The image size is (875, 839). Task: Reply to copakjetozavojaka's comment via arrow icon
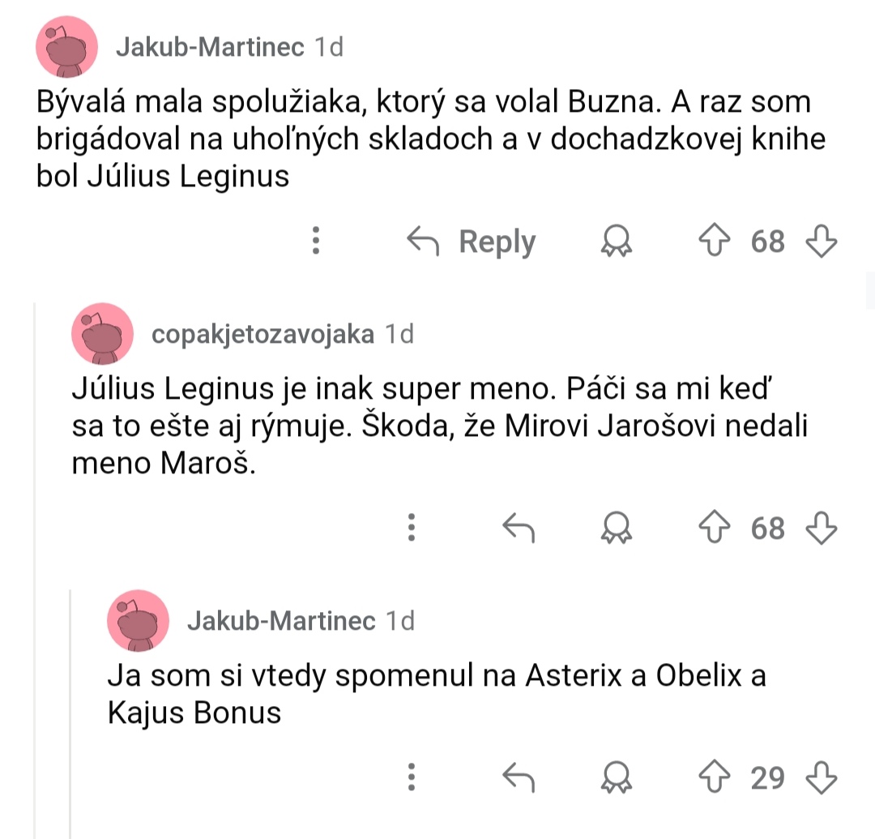tap(519, 529)
